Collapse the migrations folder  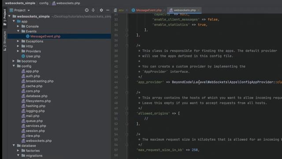[x=18, y=155]
